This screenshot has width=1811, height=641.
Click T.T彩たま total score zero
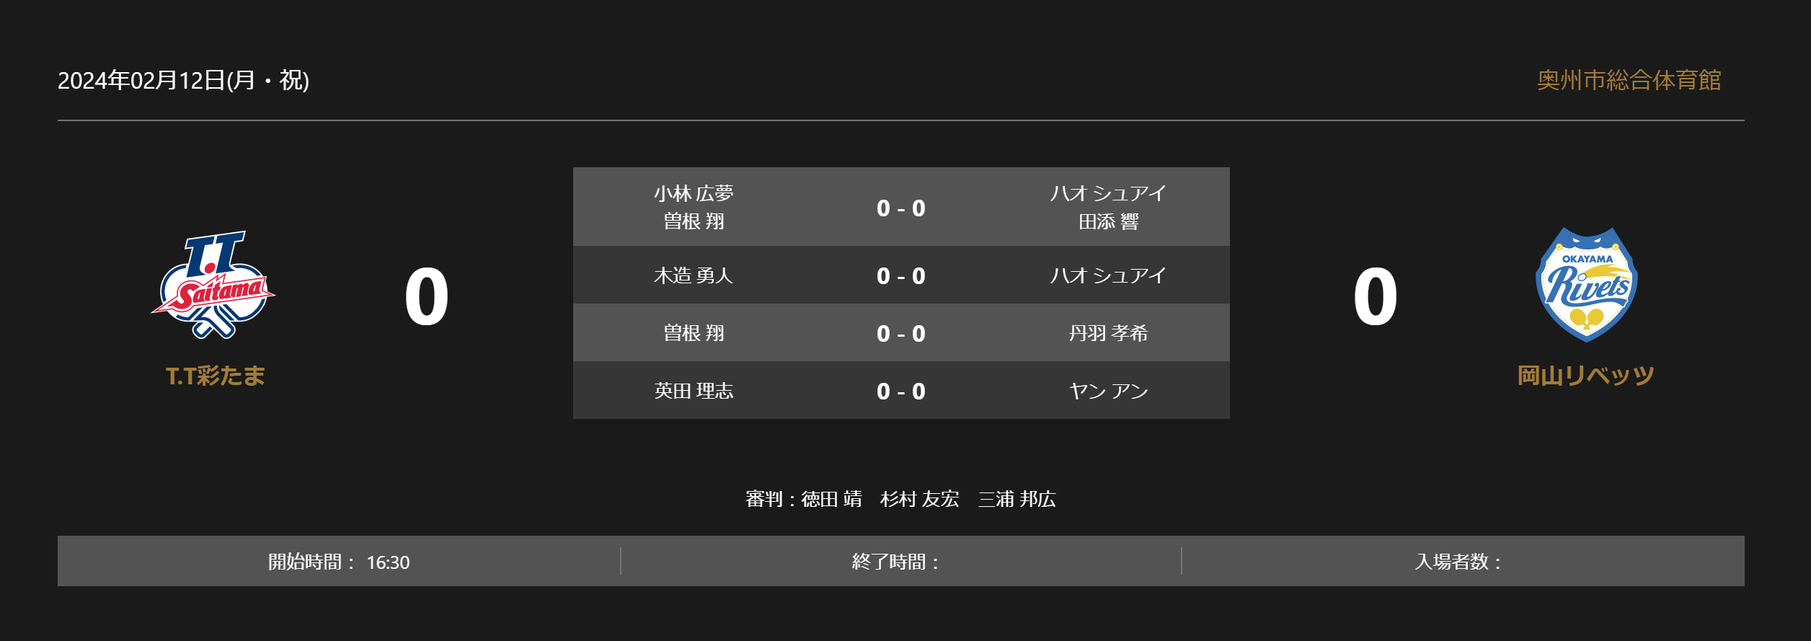tap(427, 296)
